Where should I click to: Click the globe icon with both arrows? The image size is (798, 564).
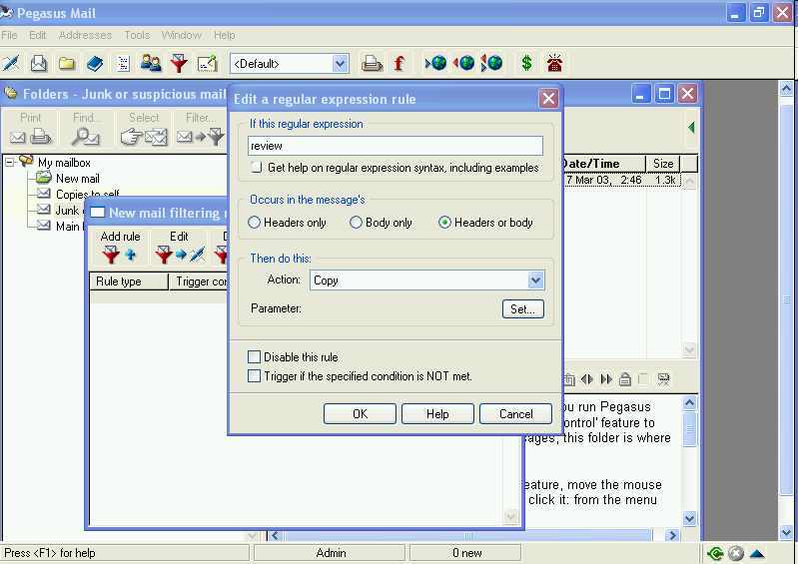point(491,64)
